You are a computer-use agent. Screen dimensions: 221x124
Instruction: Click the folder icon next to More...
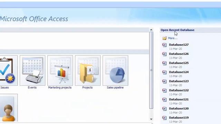(x=164, y=38)
